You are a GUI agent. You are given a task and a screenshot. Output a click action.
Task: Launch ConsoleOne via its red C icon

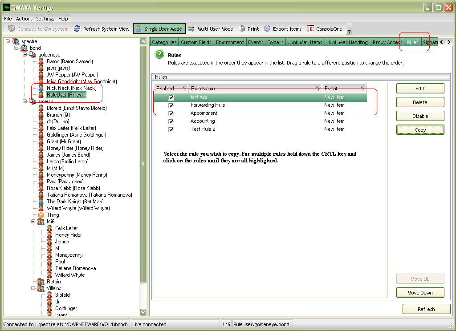(310, 28)
